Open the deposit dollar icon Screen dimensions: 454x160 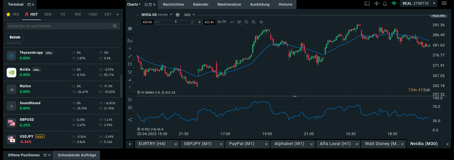coord(377,4)
